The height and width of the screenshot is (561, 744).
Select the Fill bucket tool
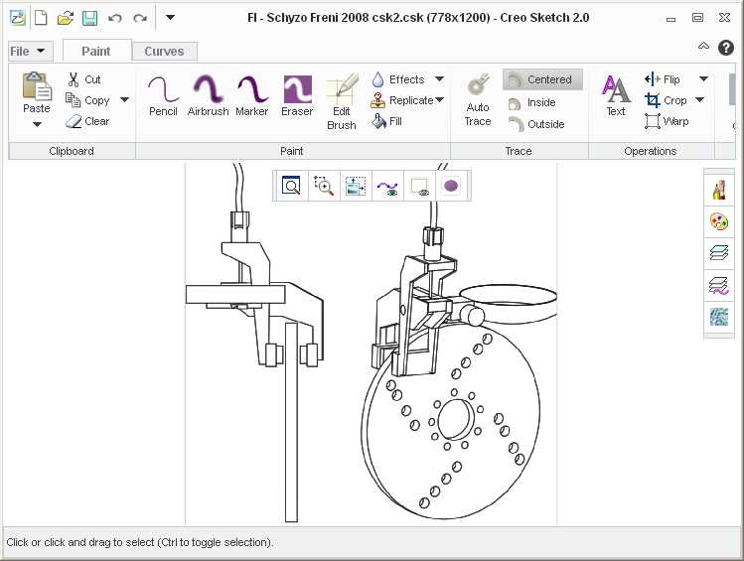386,121
